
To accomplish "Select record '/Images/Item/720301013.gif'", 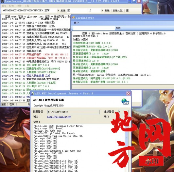I will (56, 161).
